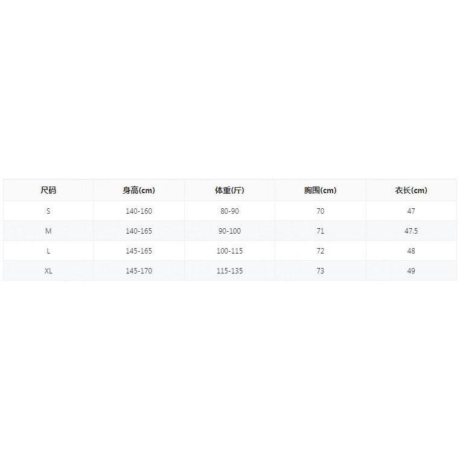This screenshot has width=460, height=460.
Task: Click the bust value 70
Action: tap(321, 211)
